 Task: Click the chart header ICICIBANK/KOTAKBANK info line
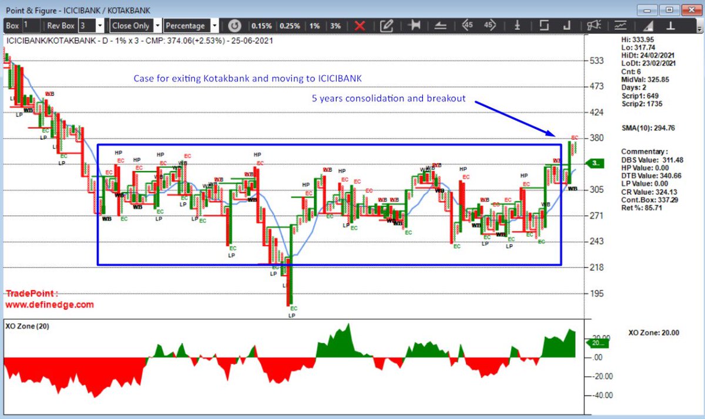(x=139, y=41)
